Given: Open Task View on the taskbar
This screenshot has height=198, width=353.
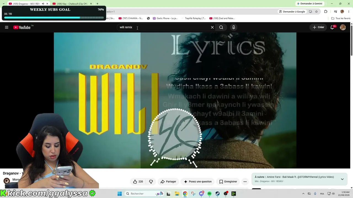Looking at the screenshot, I should click(x=169, y=194).
